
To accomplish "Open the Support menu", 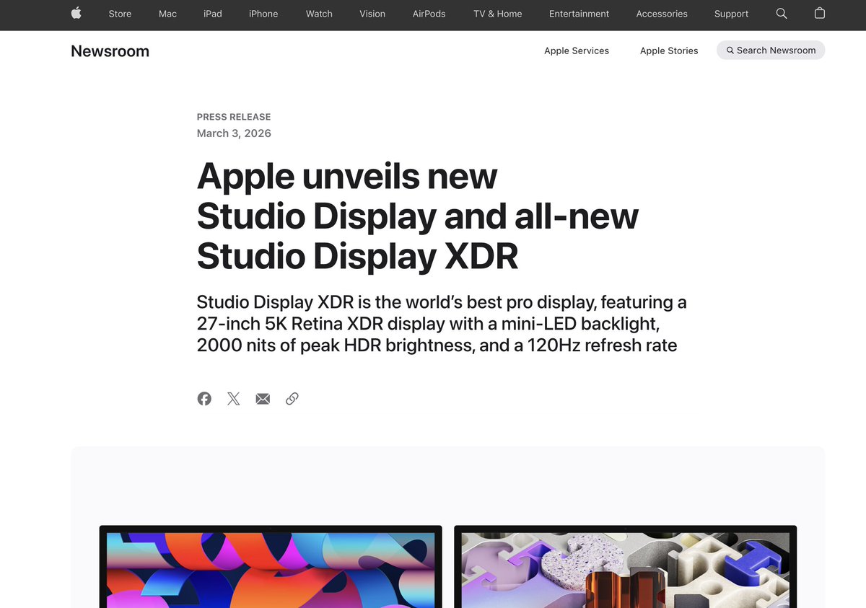I will point(731,14).
